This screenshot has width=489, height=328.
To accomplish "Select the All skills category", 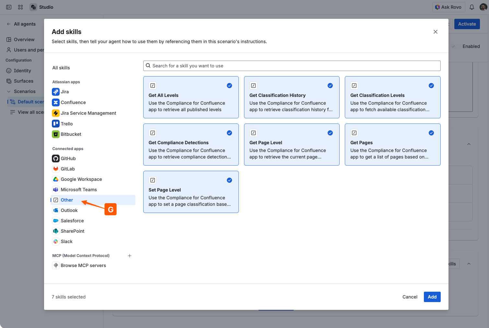I will [61, 68].
